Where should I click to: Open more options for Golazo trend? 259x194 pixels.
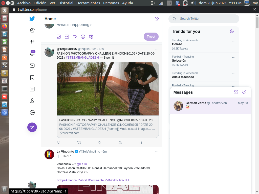[x=234, y=41]
